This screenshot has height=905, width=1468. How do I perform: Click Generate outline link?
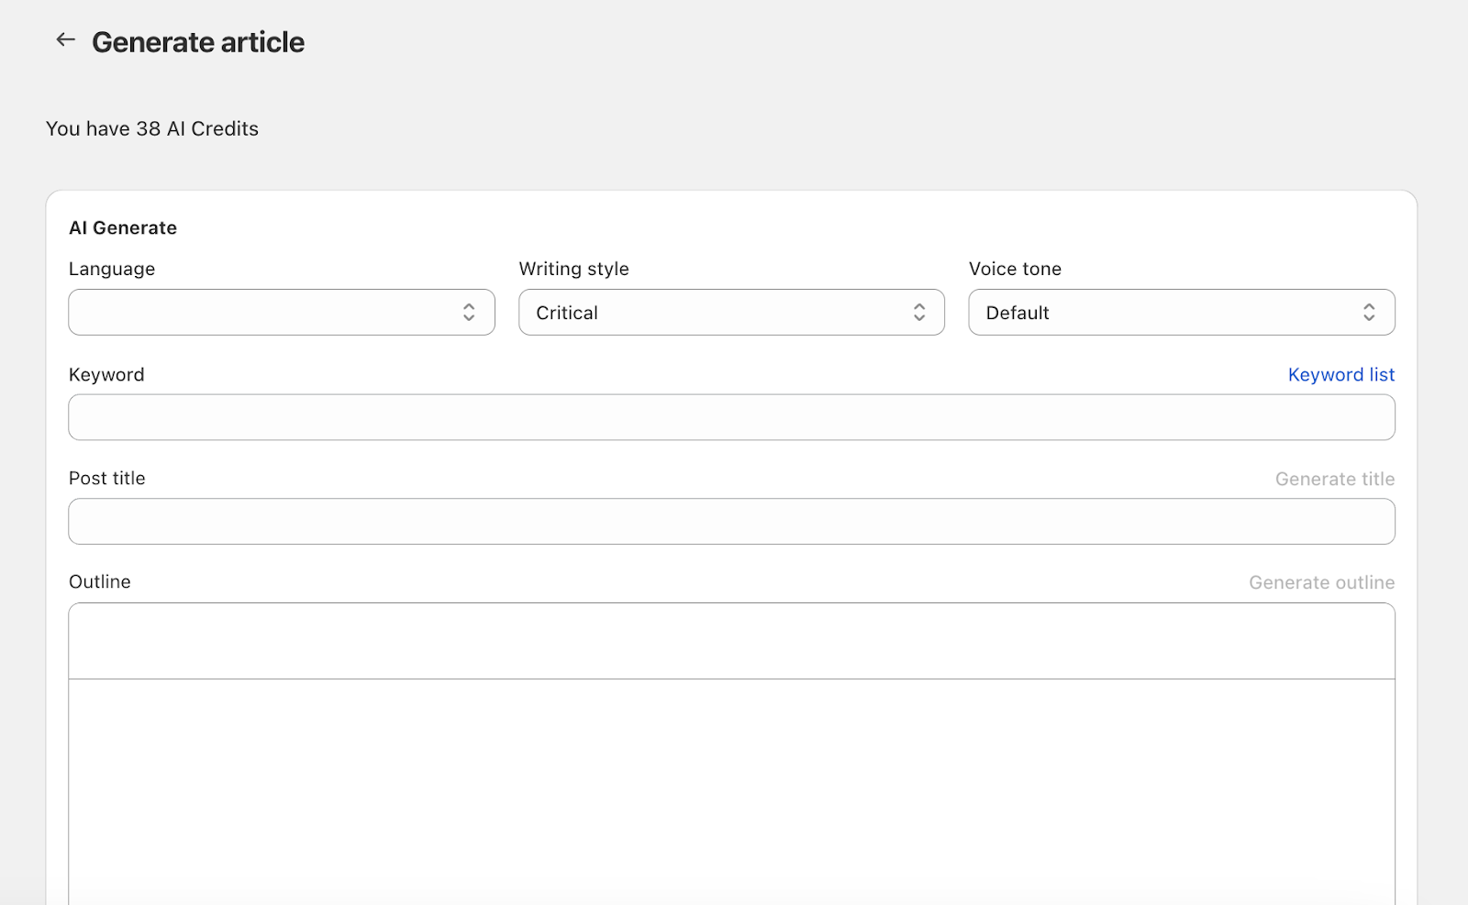click(1321, 582)
